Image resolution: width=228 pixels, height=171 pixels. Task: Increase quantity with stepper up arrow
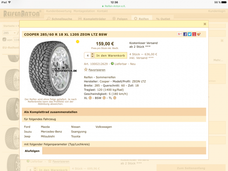click(92, 54)
